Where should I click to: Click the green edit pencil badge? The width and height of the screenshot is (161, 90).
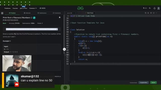[x=34, y=18]
